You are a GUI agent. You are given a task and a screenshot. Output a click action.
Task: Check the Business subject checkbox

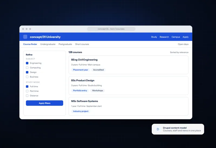point(27,77)
